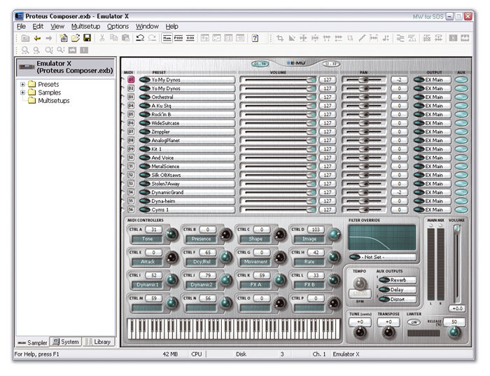Open Help using the question mark icon
The image size is (490, 376).
pyautogui.click(x=255, y=38)
